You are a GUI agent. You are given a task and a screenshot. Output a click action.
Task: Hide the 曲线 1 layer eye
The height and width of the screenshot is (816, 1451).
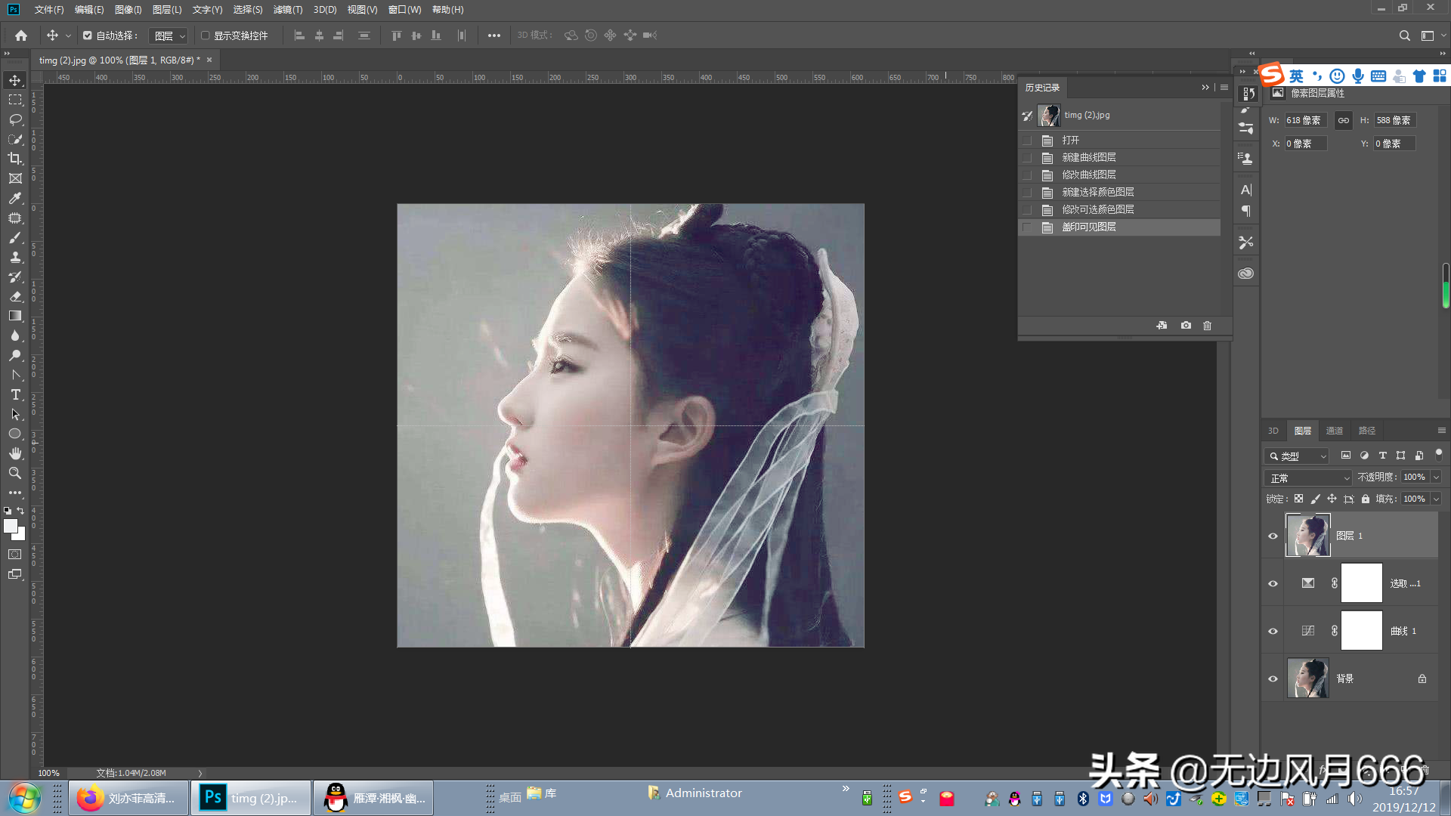[1273, 631]
